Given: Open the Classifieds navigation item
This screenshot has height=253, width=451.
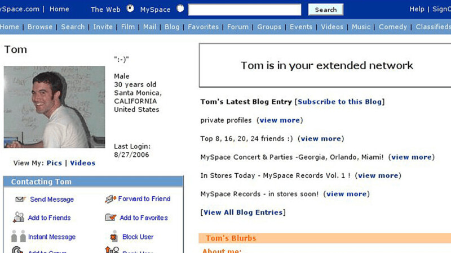Looking at the screenshot, I should pos(433,27).
